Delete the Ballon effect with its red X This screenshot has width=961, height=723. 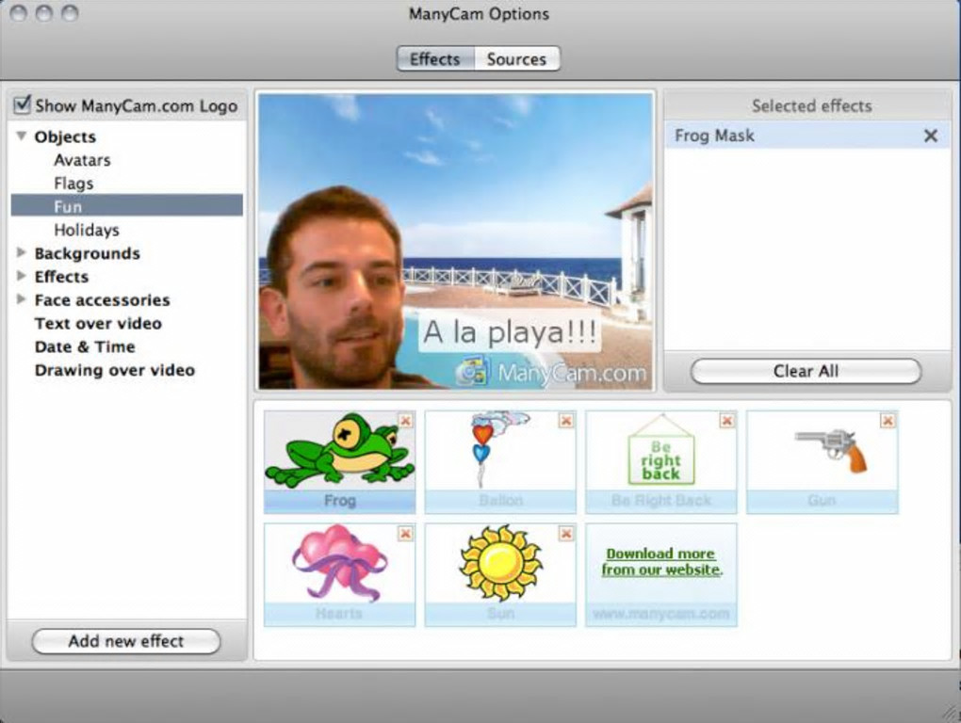click(565, 421)
